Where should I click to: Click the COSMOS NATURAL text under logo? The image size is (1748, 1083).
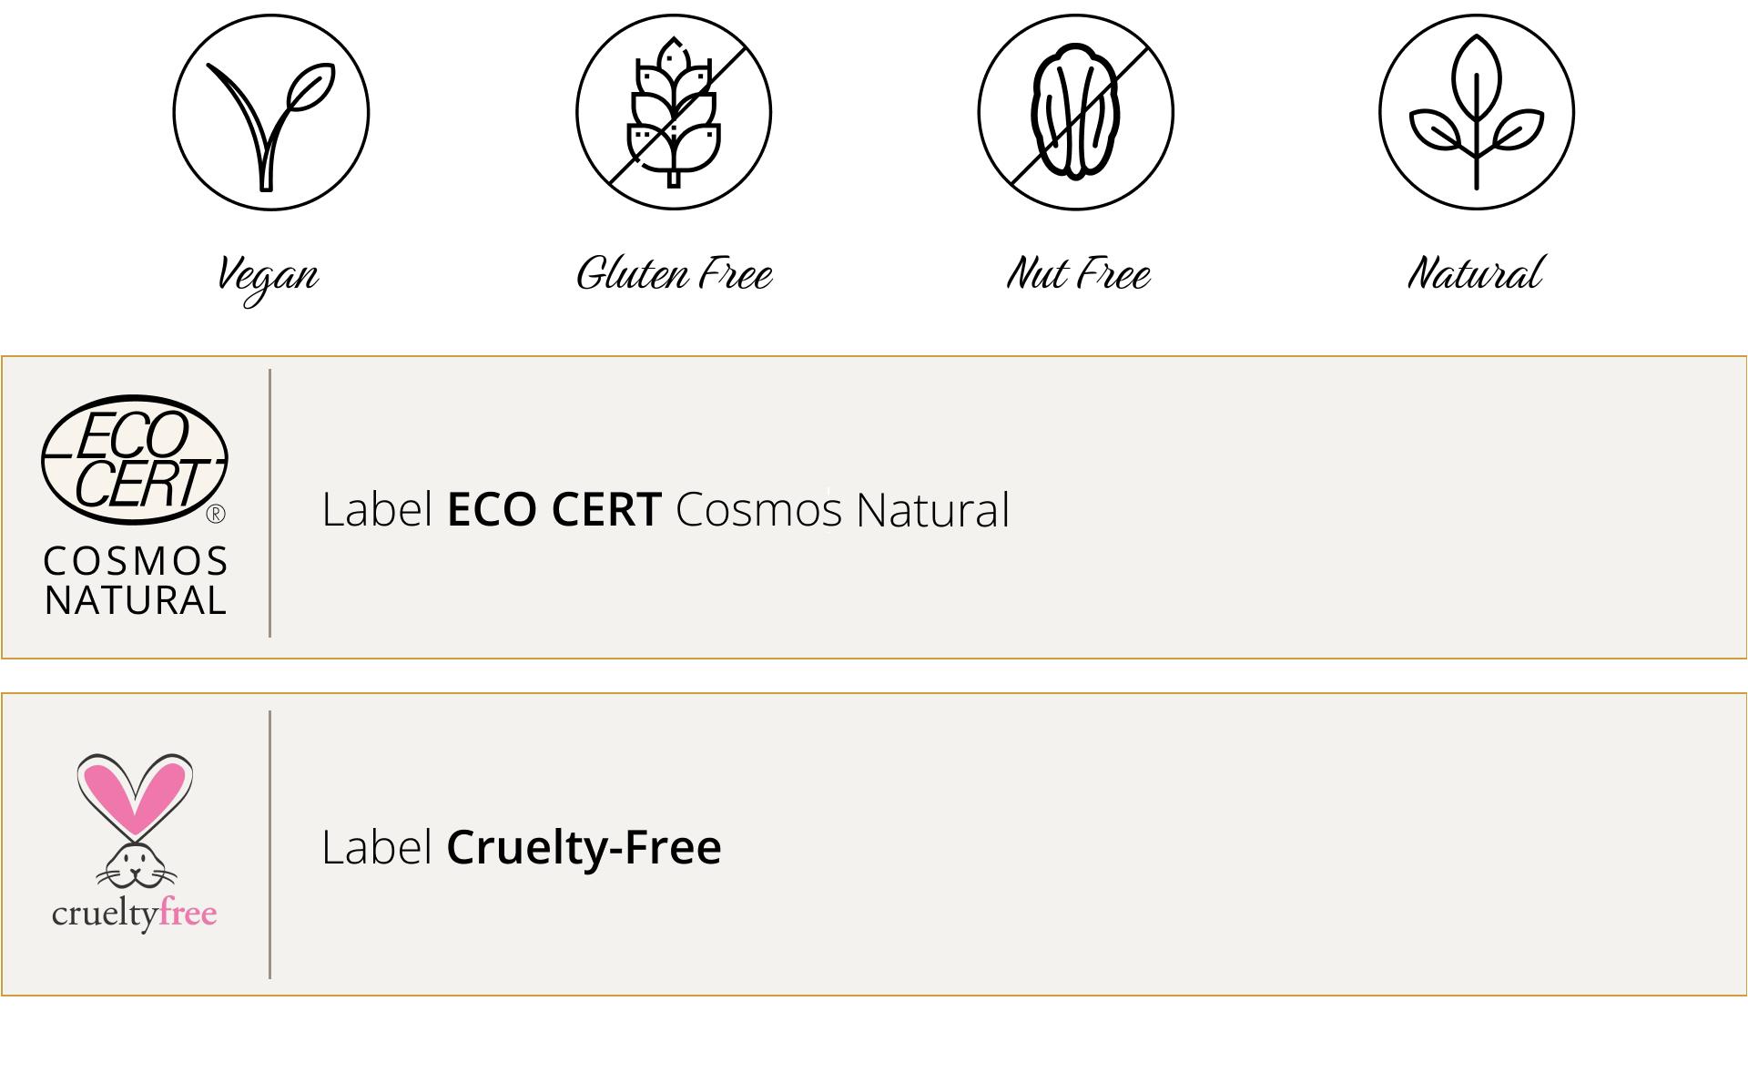(x=136, y=581)
